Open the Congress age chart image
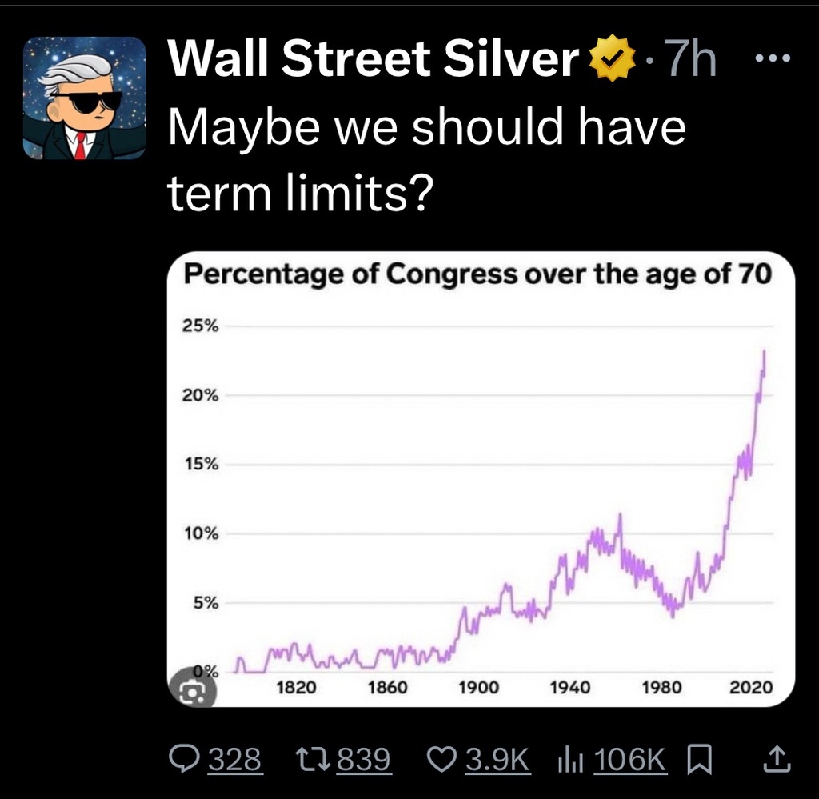 click(x=481, y=496)
